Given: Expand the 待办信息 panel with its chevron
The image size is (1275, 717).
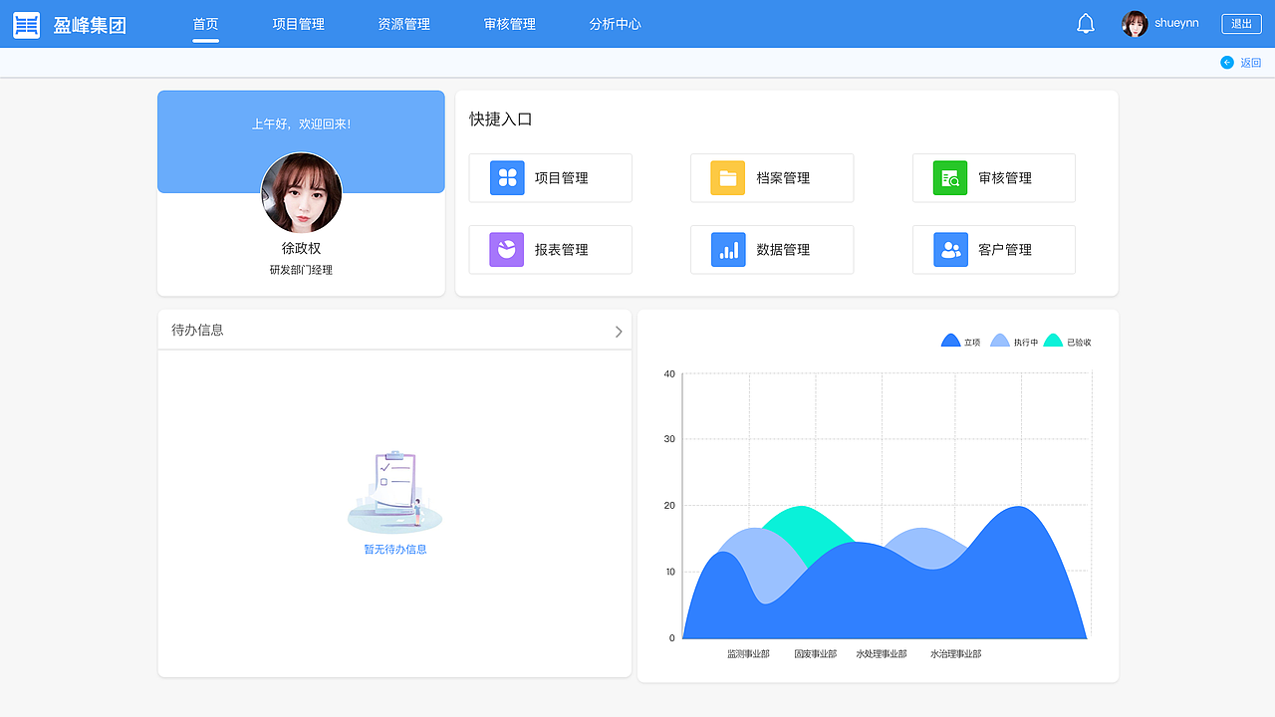Looking at the screenshot, I should click(618, 330).
